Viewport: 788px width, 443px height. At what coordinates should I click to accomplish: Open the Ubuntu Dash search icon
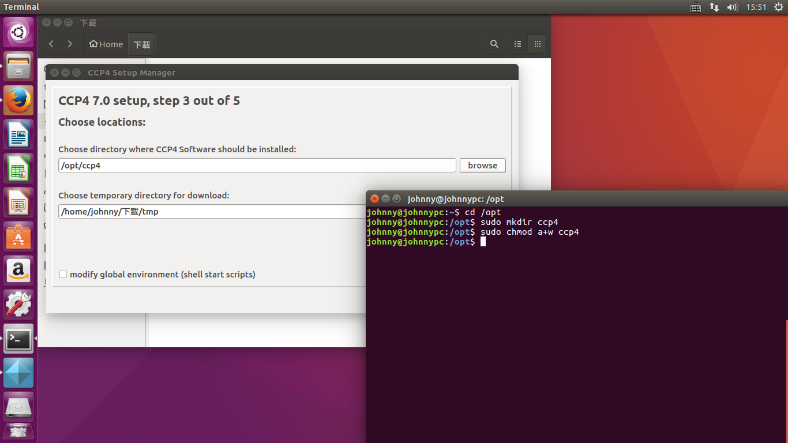point(18,33)
